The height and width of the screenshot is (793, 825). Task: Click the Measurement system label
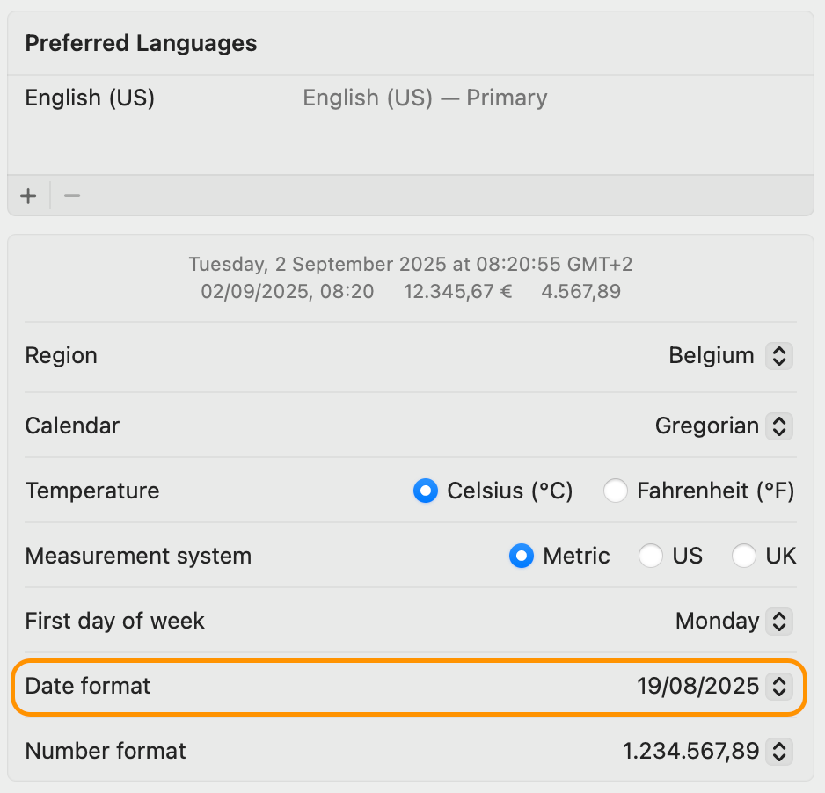(x=138, y=556)
